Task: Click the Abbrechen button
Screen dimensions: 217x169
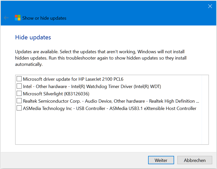Action: coord(195,160)
